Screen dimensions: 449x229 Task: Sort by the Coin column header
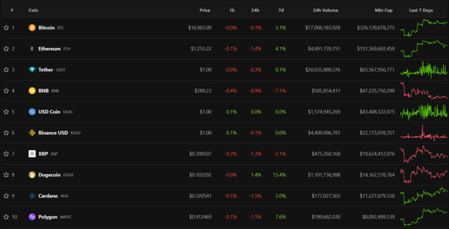(33, 11)
